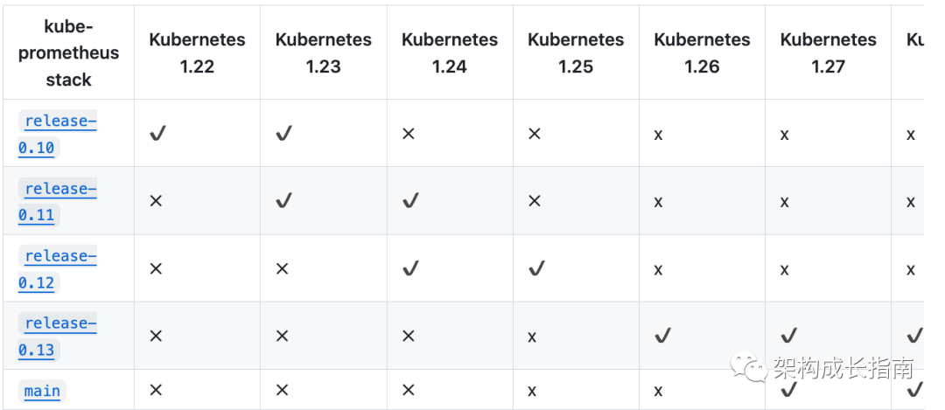Click checkmark for release-0.10 Kubernetes 1.22
The height and width of the screenshot is (410, 945).
157,134
